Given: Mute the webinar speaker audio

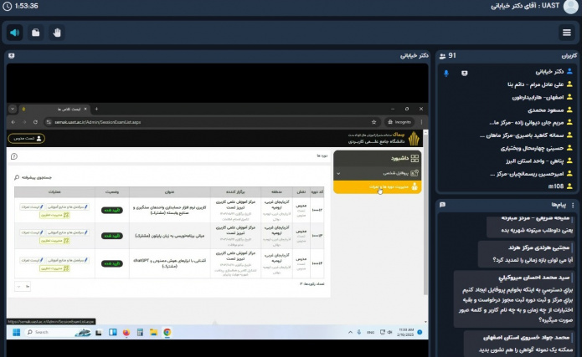Looking at the screenshot, I should point(15,33).
